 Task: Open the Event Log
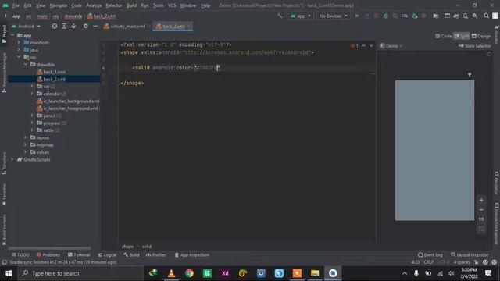pos(430,255)
